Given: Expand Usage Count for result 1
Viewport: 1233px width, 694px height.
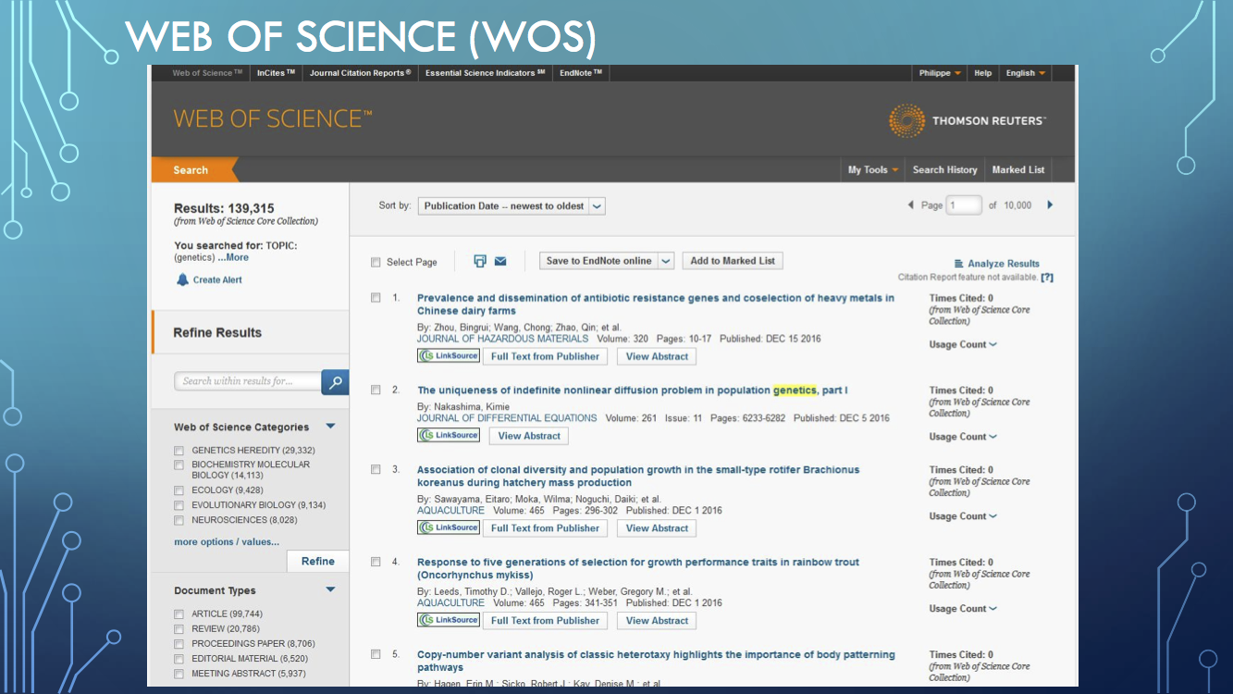Looking at the screenshot, I should pyautogui.click(x=963, y=345).
